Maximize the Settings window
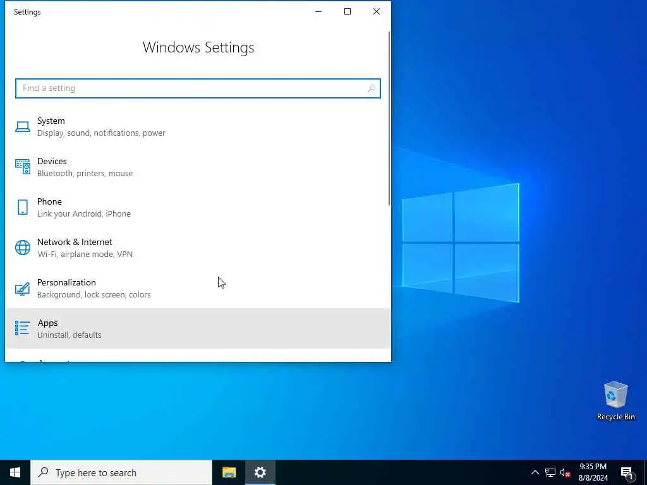The image size is (647, 485). 348,11
